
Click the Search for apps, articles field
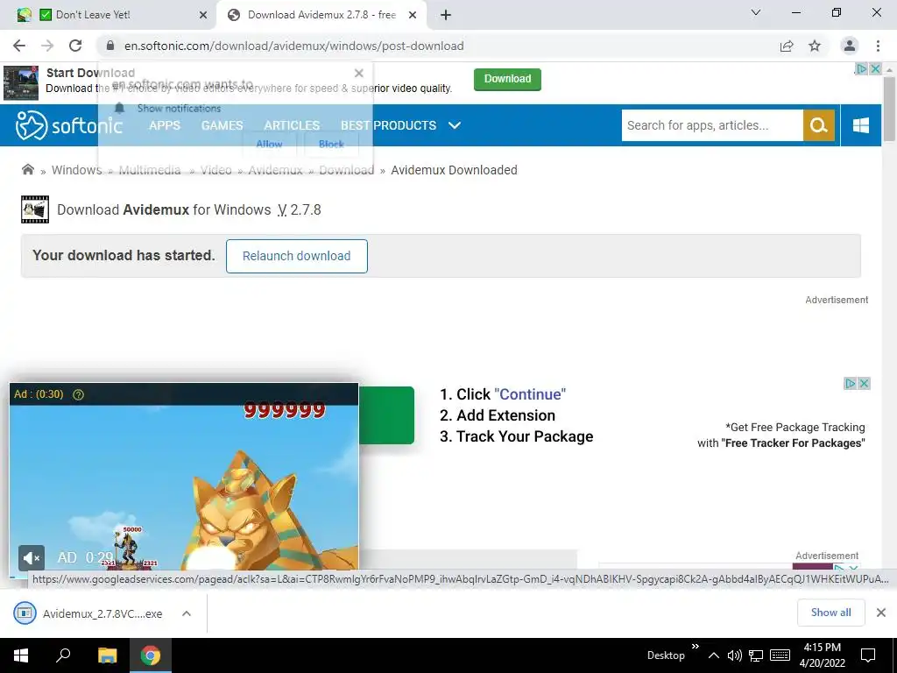coord(712,125)
